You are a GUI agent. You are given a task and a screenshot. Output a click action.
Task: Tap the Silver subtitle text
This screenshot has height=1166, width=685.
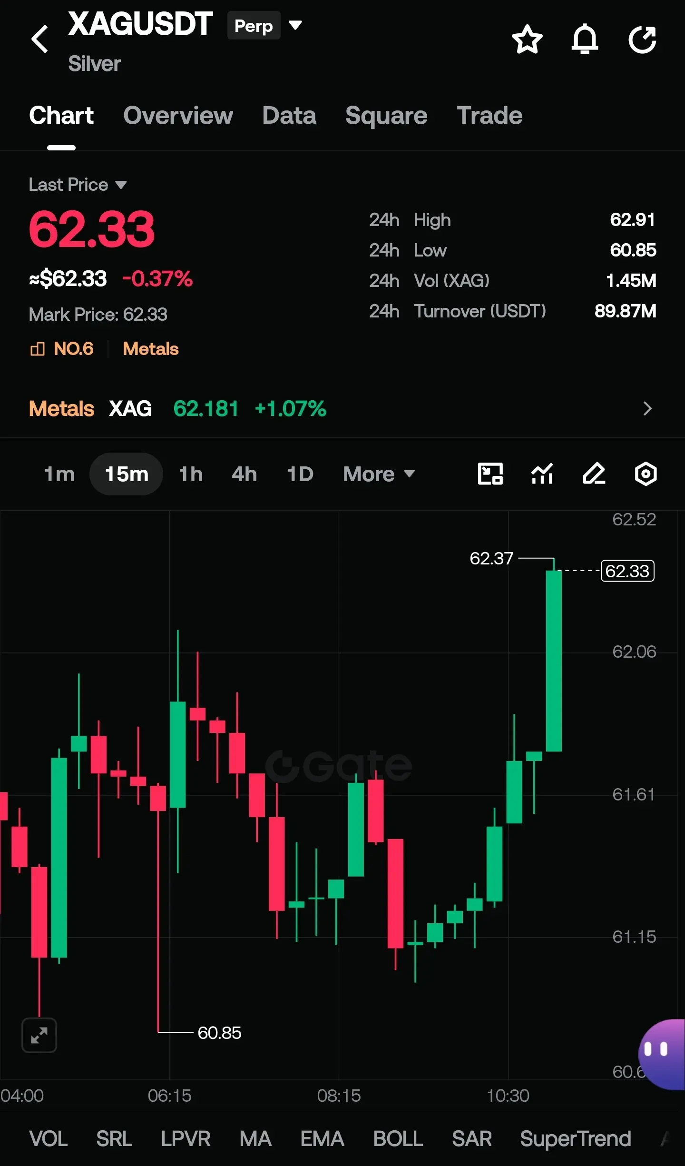[x=94, y=63]
